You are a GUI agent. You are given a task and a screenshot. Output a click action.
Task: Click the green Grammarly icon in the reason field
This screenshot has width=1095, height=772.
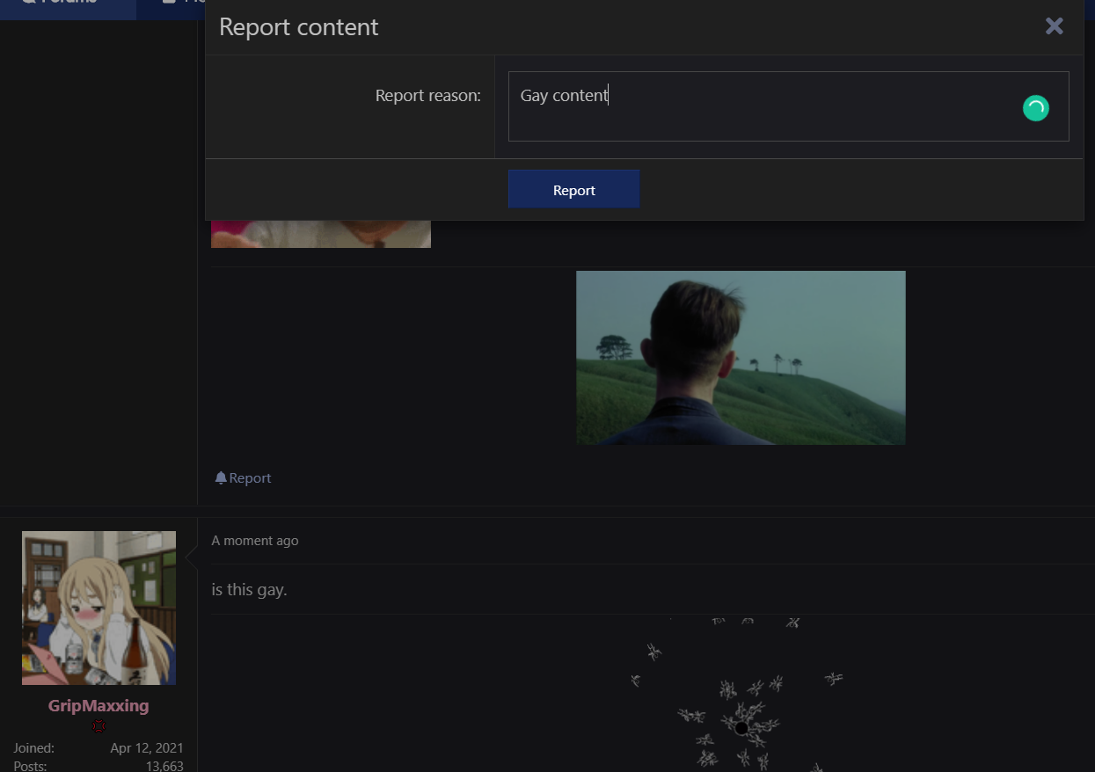[1036, 108]
